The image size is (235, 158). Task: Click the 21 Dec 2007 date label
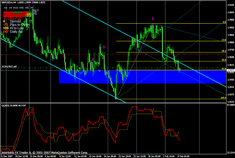[x=6, y=156]
